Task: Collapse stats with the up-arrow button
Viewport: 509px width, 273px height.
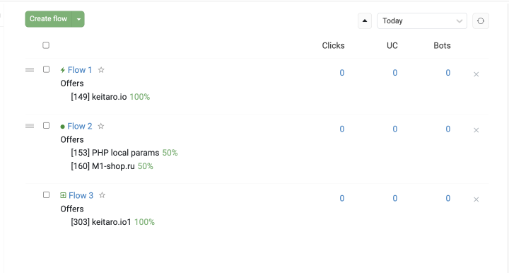Action: coord(365,21)
